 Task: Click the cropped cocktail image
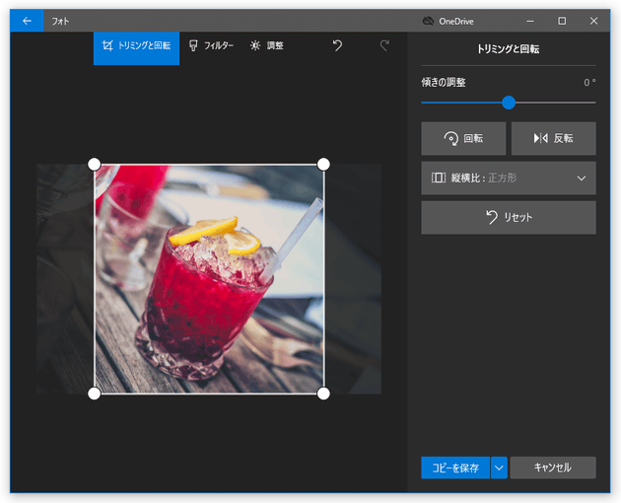point(209,279)
